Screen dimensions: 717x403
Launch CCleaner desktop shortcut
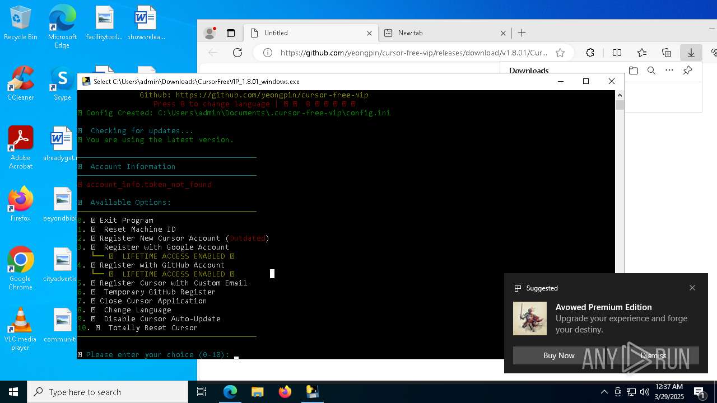[21, 83]
